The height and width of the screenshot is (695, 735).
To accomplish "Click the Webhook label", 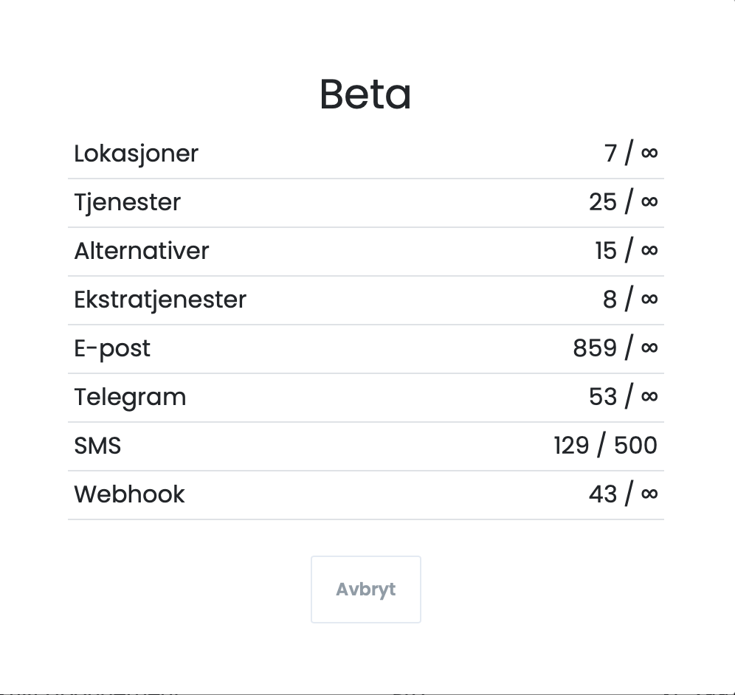I will click(129, 494).
